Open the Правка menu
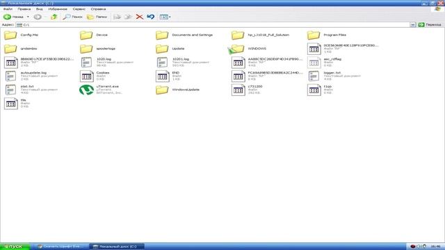This screenshot has width=445, height=250. pos(24,9)
